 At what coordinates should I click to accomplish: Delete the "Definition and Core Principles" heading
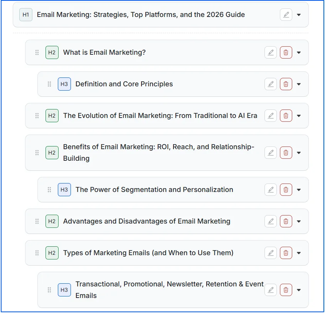(x=286, y=84)
